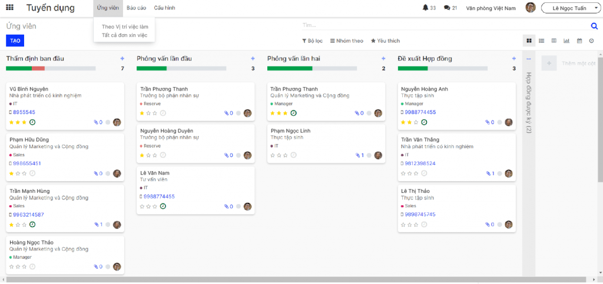
Task: Click avatar on Trần Phương Thanh Manager card
Action: [379, 113]
